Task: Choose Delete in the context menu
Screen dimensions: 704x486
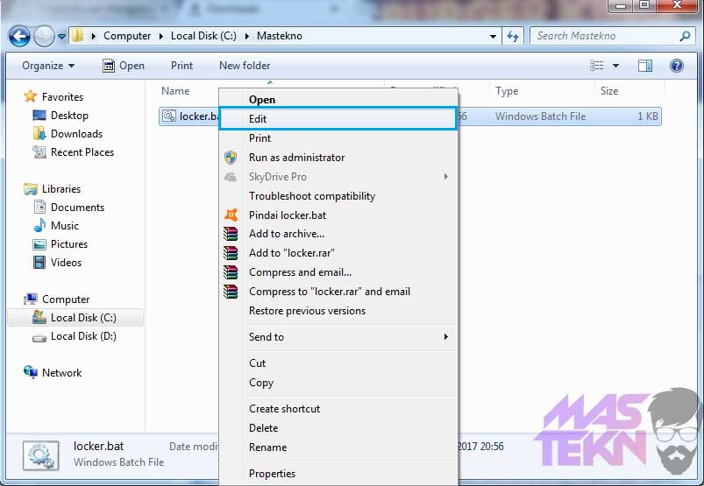Action: (x=338, y=428)
